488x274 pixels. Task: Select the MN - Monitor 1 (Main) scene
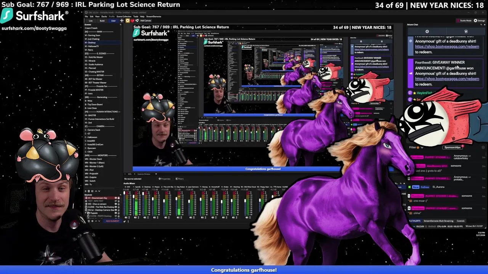click(95, 162)
